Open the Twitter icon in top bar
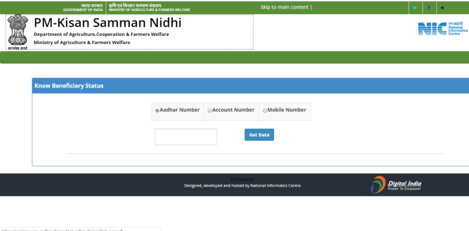 point(415,8)
